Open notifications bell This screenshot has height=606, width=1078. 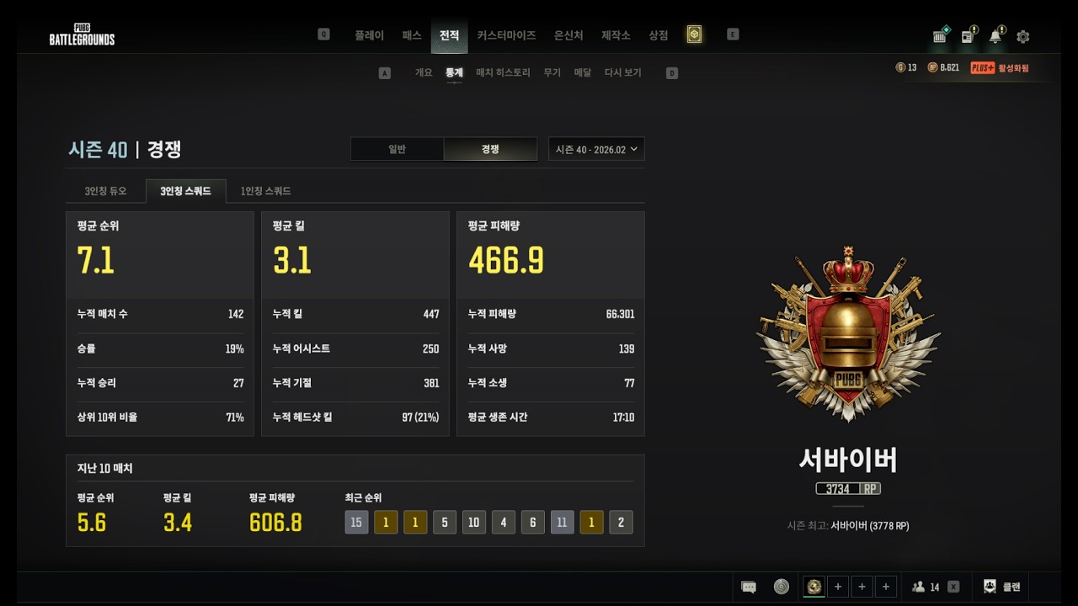click(996, 35)
